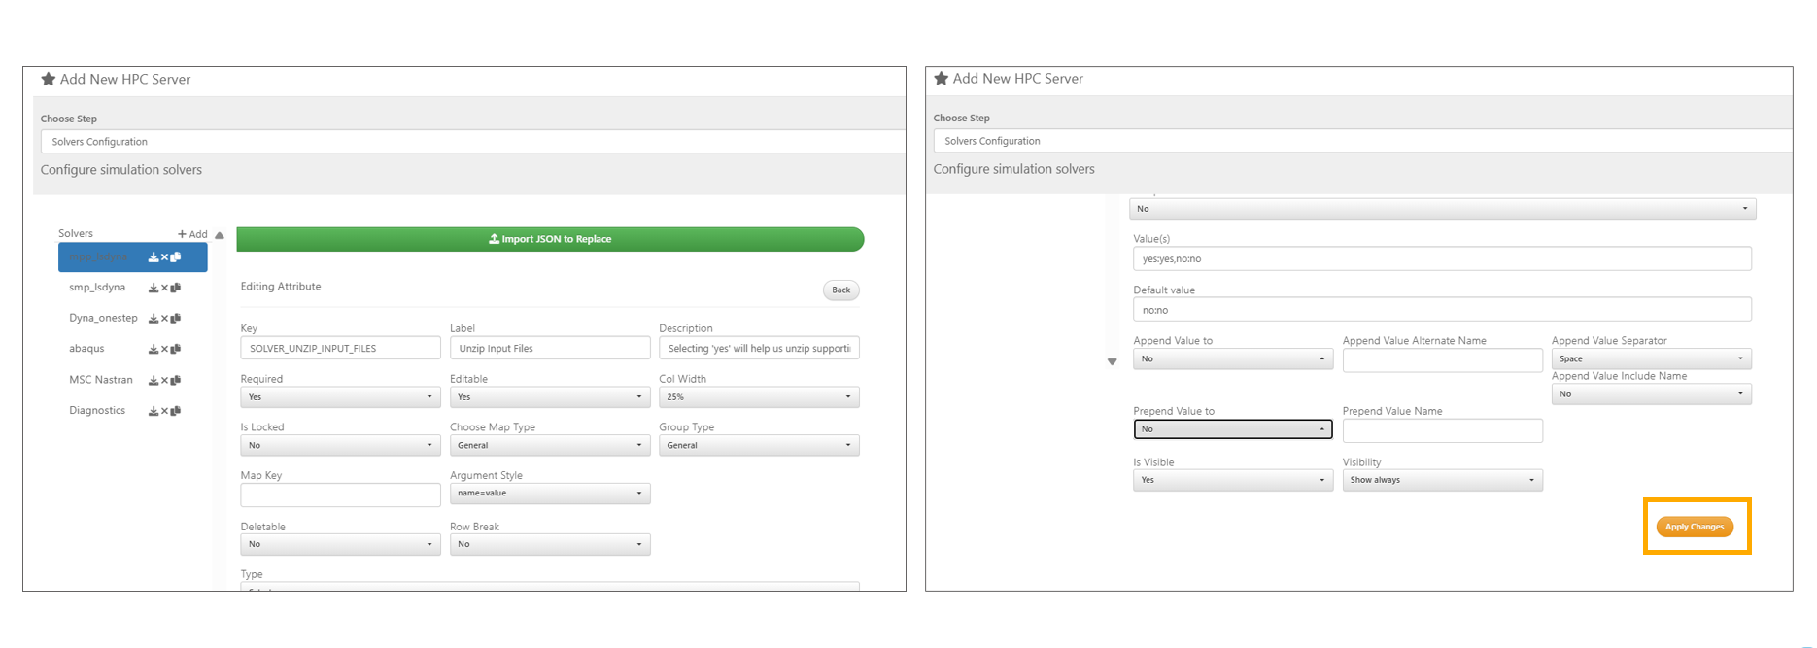Viewport: 1817px width, 648px height.
Task: Click the Import JSON to Replace button
Action: pos(550,239)
